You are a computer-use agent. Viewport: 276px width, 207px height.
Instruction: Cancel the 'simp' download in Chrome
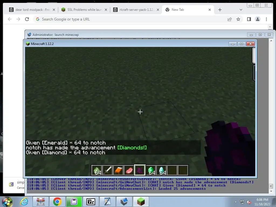pyautogui.click(x=20, y=188)
